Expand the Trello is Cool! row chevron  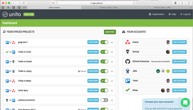click(x=112, y=52)
